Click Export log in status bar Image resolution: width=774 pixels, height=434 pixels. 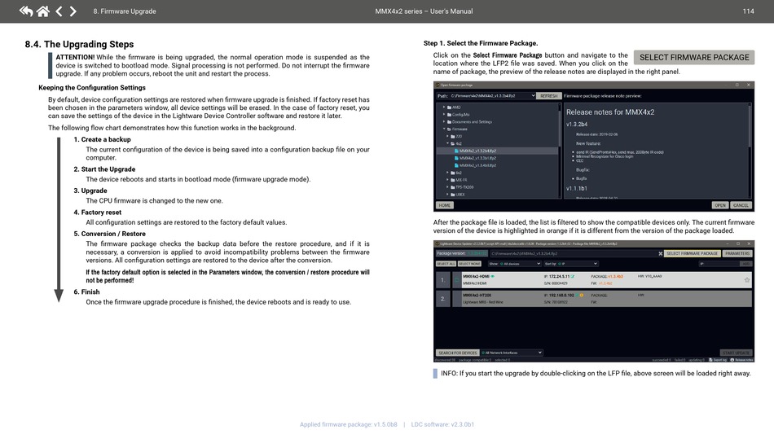tap(719, 360)
